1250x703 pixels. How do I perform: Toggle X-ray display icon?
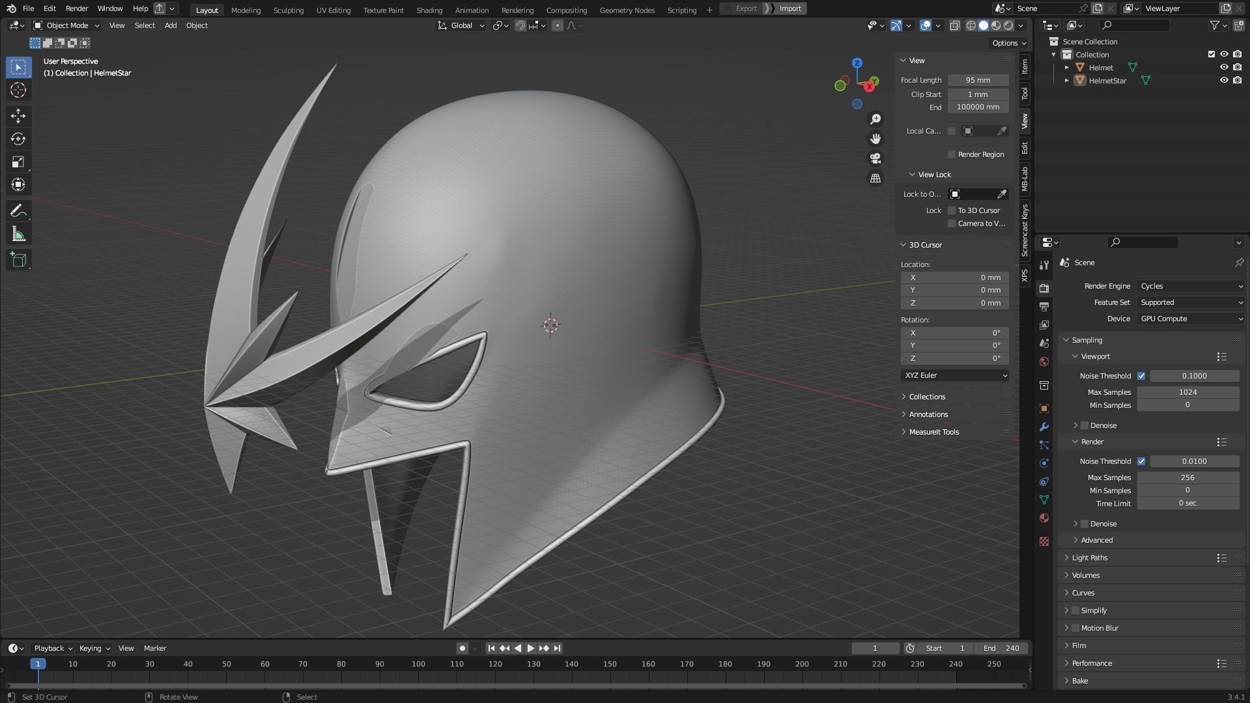pyautogui.click(x=954, y=25)
